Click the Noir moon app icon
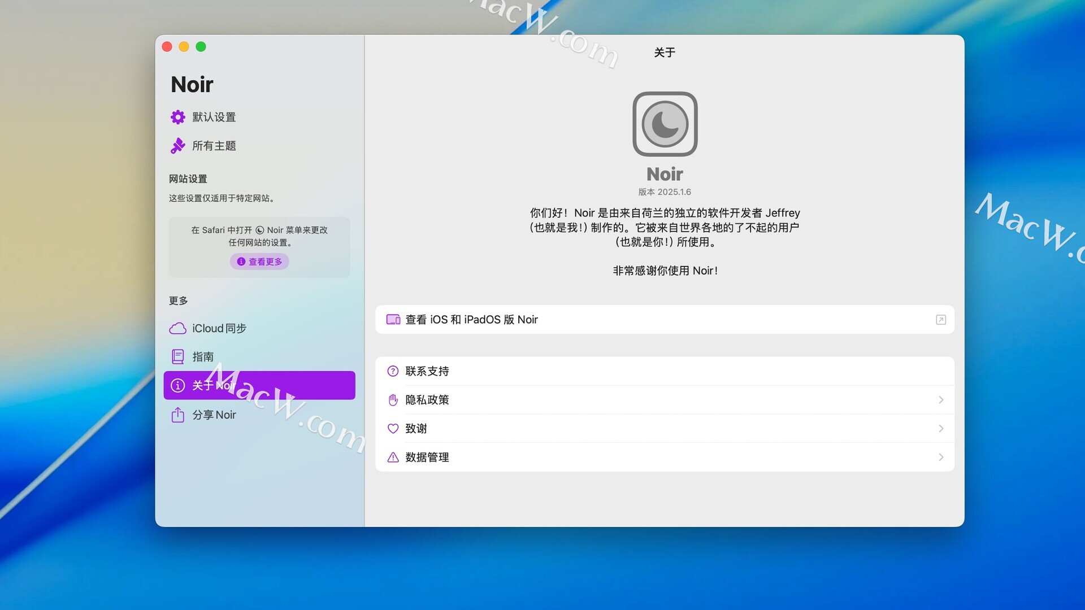The height and width of the screenshot is (610, 1085). click(x=665, y=124)
